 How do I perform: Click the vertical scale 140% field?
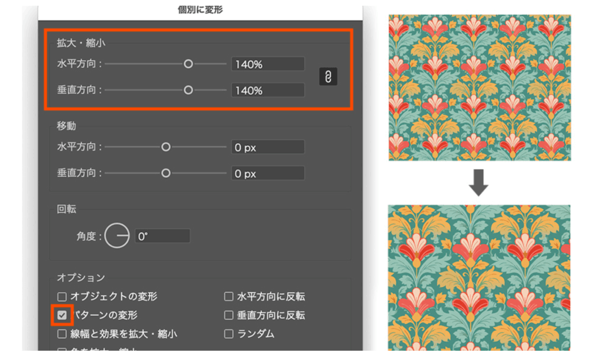[267, 90]
